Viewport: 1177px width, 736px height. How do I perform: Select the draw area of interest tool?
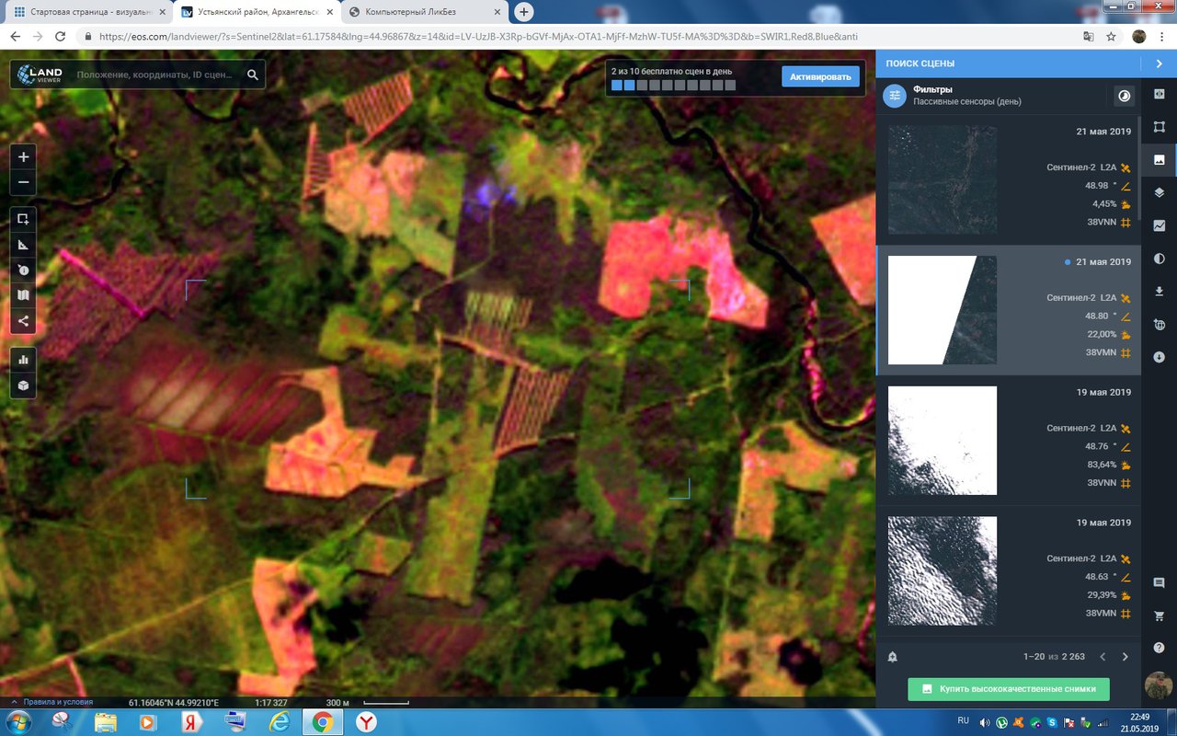coord(23,219)
